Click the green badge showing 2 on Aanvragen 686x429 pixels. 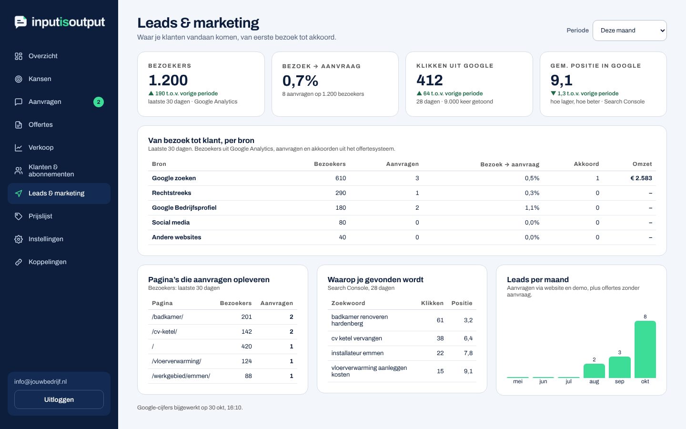tap(99, 102)
